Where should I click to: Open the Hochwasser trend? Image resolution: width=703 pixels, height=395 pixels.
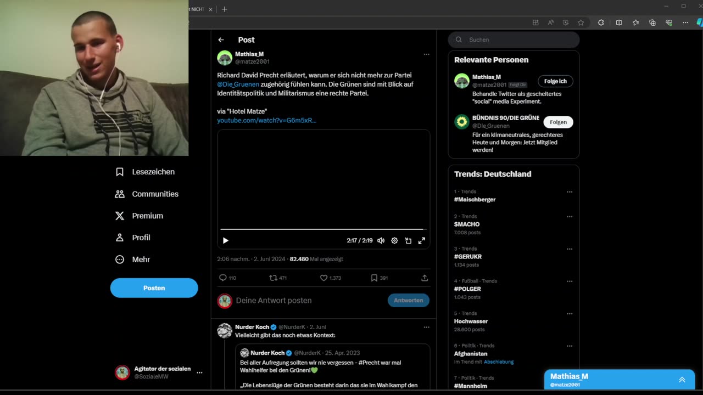(471, 321)
